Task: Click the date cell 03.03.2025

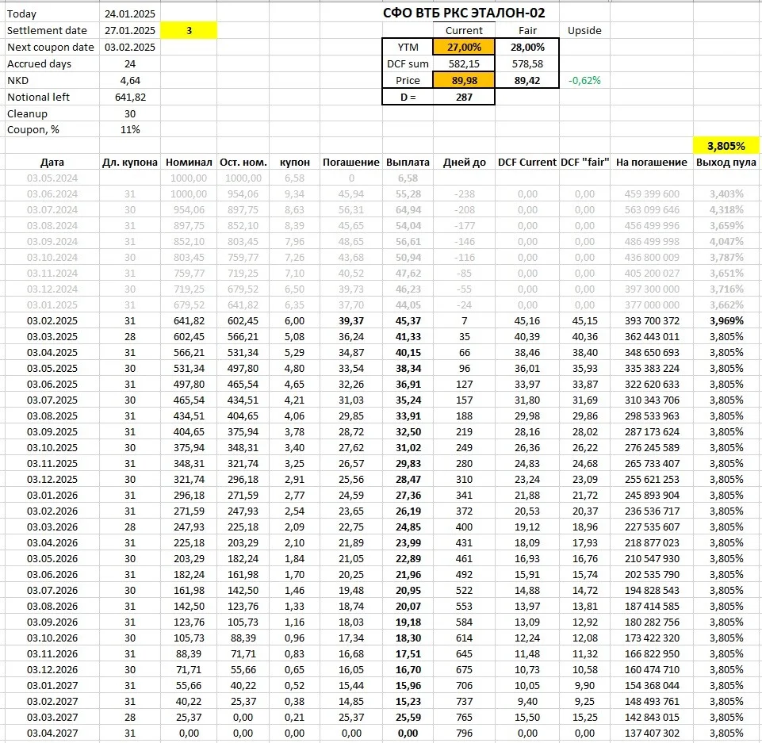Action: (x=52, y=337)
